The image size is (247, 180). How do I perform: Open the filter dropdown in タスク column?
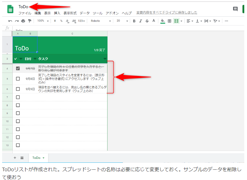pos(105,59)
